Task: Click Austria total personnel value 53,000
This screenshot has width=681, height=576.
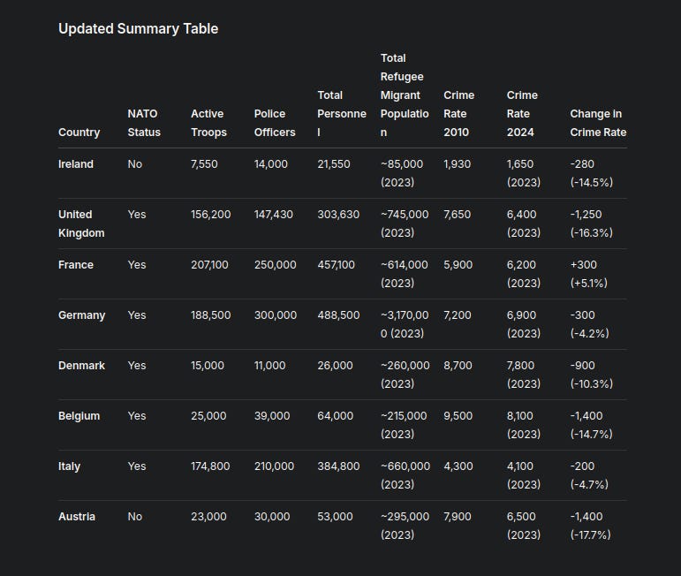Action: click(335, 517)
